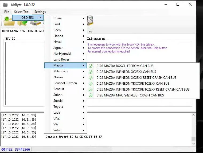
Task: Expand the Volvo submenu arrow
Action: click(83, 130)
